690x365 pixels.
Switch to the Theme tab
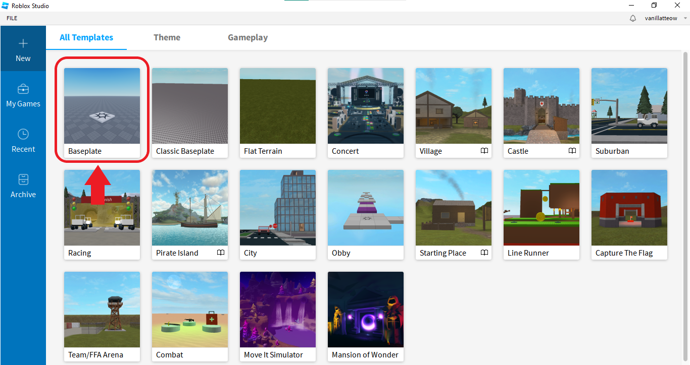(167, 37)
